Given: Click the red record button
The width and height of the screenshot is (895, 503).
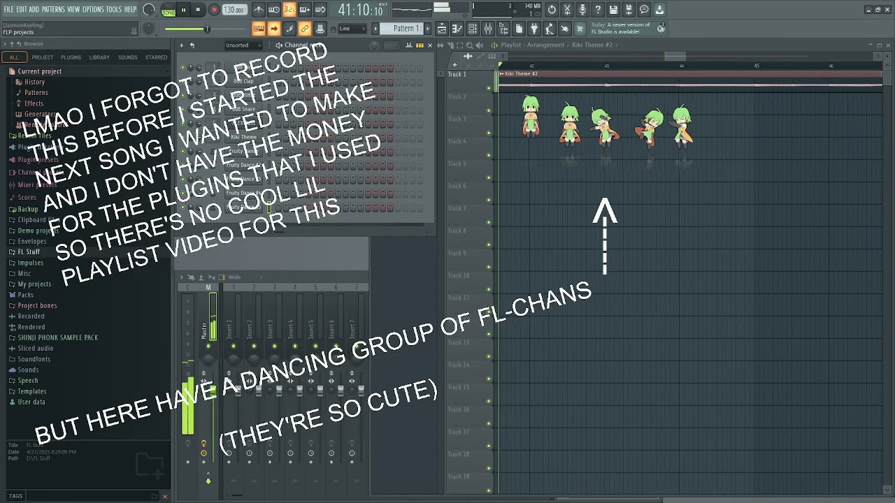Looking at the screenshot, I should (214, 10).
